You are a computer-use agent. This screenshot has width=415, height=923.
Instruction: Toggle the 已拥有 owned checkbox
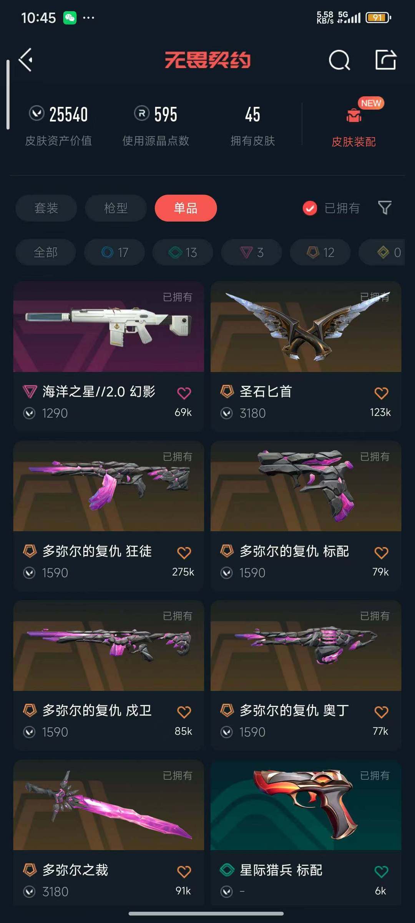coord(310,208)
